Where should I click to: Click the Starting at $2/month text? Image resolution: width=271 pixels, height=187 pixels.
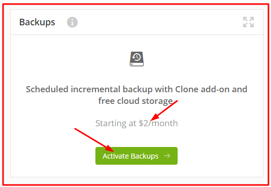point(137,123)
